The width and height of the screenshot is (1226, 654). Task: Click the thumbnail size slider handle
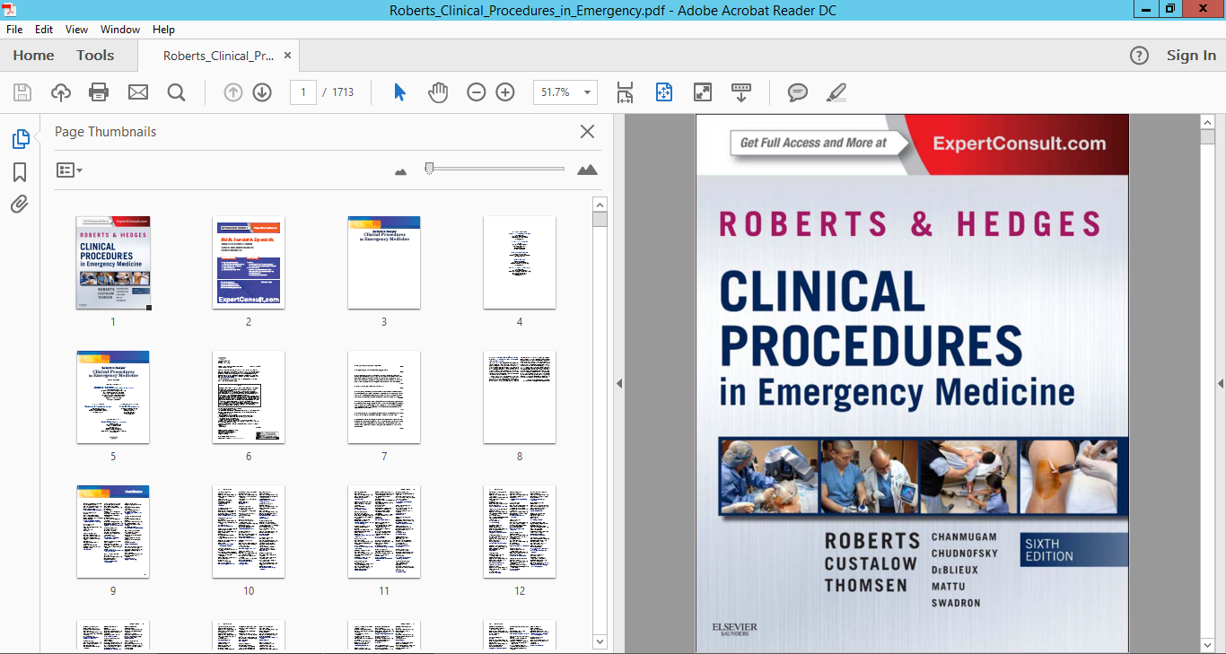pyautogui.click(x=430, y=169)
